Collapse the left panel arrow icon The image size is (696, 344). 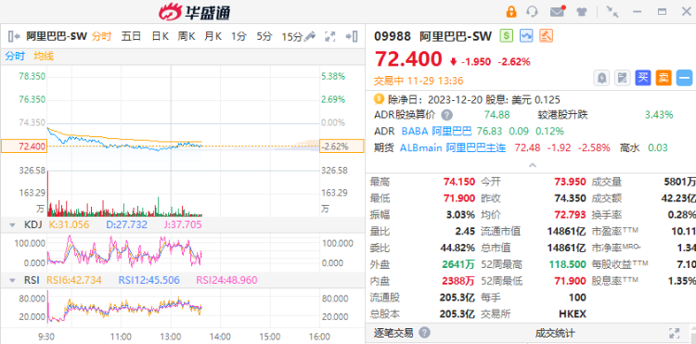pyautogui.click(x=14, y=36)
